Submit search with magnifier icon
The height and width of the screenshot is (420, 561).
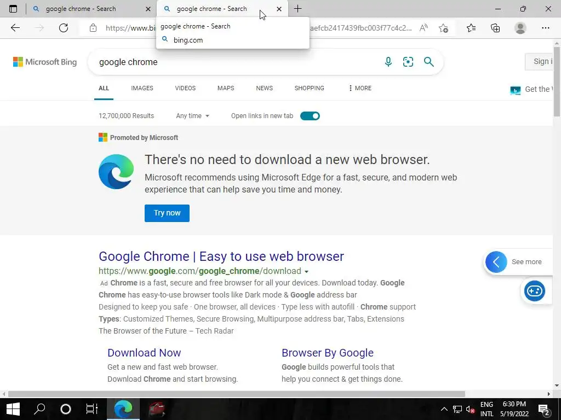pyautogui.click(x=428, y=62)
